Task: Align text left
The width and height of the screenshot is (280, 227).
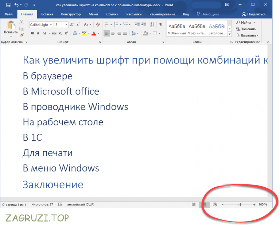Action: coord(106,33)
